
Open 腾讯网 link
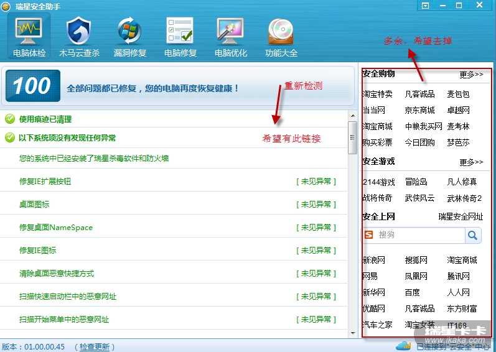coord(458,277)
